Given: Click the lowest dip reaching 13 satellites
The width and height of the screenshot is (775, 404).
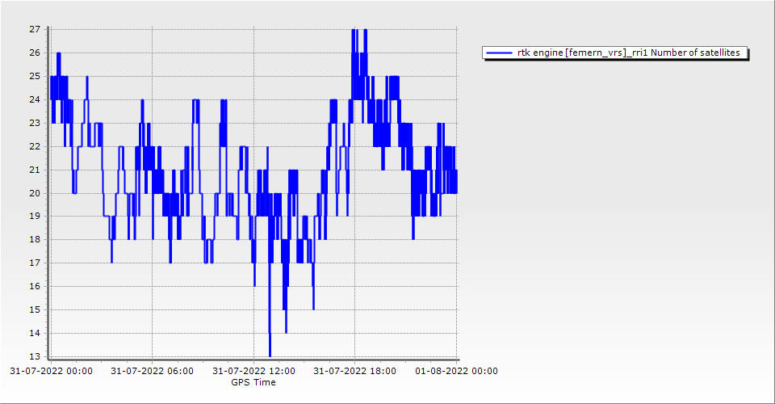Looking at the screenshot, I should (x=270, y=354).
